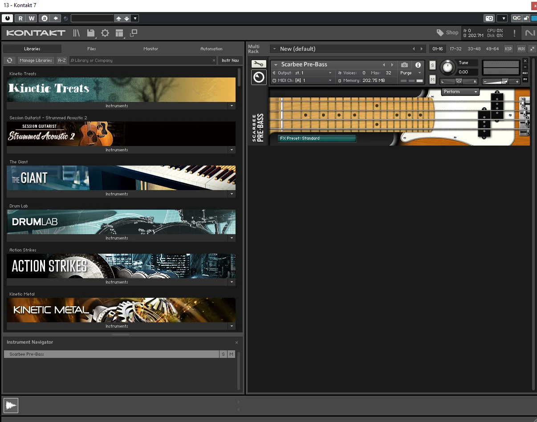Solo the Scarbee Pre-Bass instrument header
The image size is (537, 422).
point(432,65)
